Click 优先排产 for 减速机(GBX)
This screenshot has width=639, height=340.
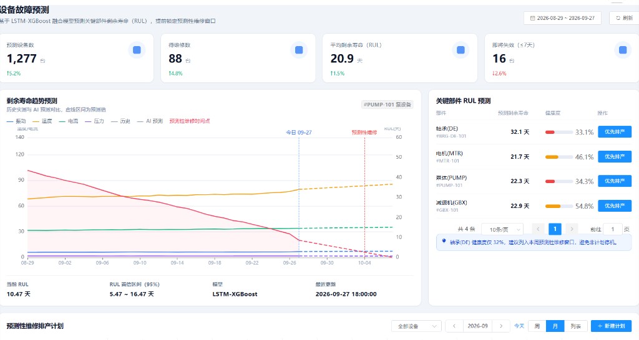(615, 205)
